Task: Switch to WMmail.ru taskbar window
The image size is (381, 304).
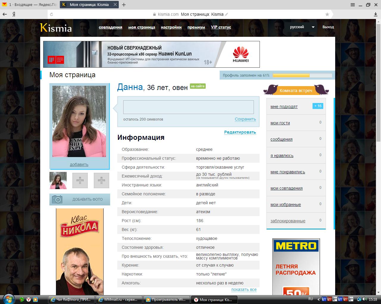Action: [119, 300]
